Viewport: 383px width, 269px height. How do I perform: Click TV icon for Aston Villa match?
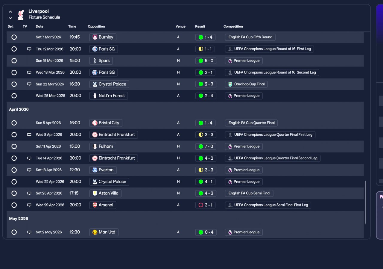[29, 193]
